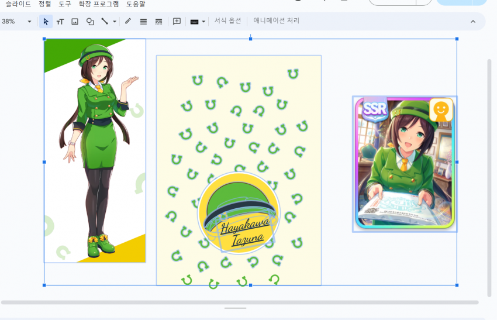Screen dimensions: 497x320
Task: Collapse the toolbar with the chevron
Action: pos(473,22)
